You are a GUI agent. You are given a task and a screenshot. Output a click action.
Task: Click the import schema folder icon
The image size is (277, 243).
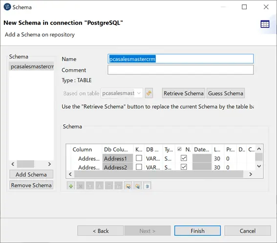128,186
